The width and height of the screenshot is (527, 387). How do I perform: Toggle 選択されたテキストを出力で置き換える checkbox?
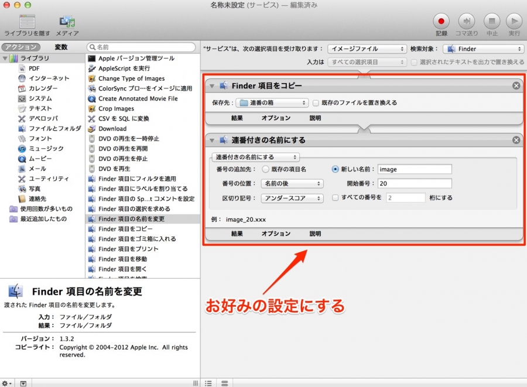(414, 62)
